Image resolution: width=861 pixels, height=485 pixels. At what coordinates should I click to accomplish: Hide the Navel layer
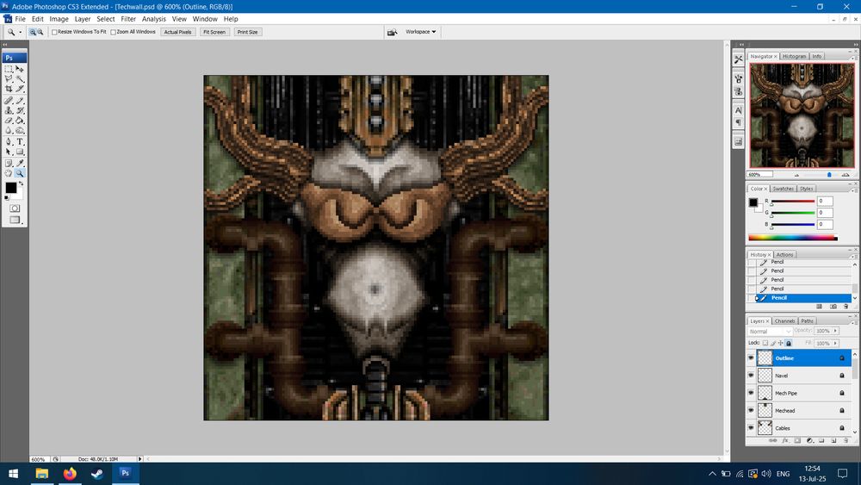click(x=751, y=375)
